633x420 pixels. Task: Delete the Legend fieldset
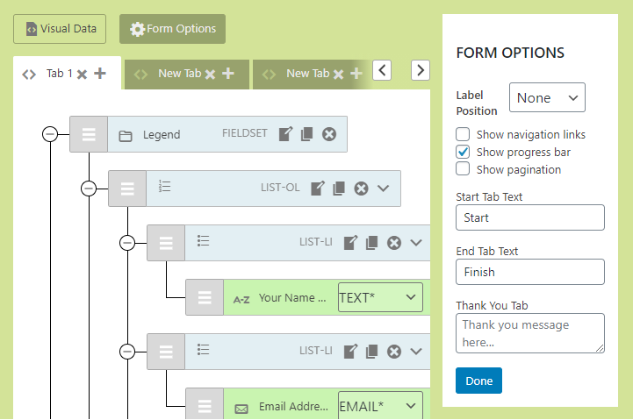[328, 134]
